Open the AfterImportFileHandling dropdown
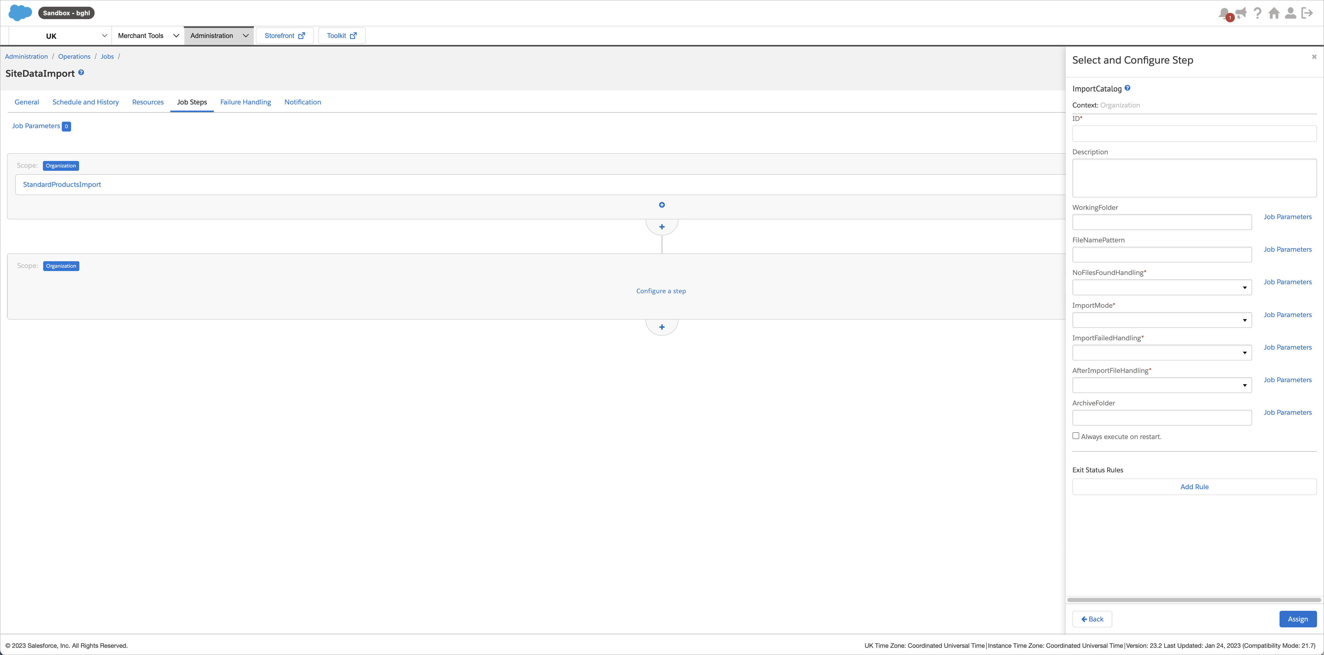The image size is (1324, 655). pos(1162,385)
